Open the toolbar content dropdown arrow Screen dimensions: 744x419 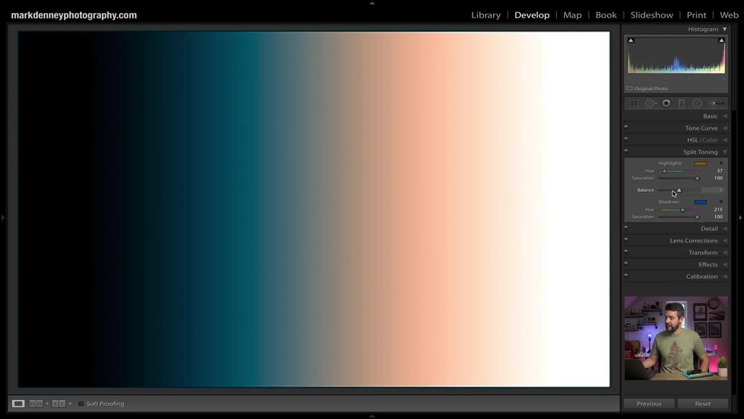click(613, 404)
